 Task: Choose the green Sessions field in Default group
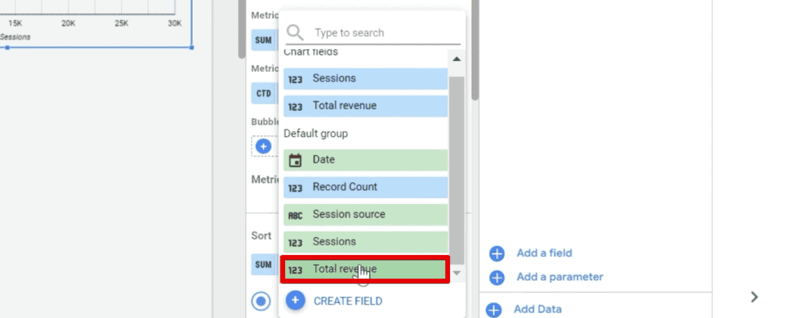pos(365,242)
